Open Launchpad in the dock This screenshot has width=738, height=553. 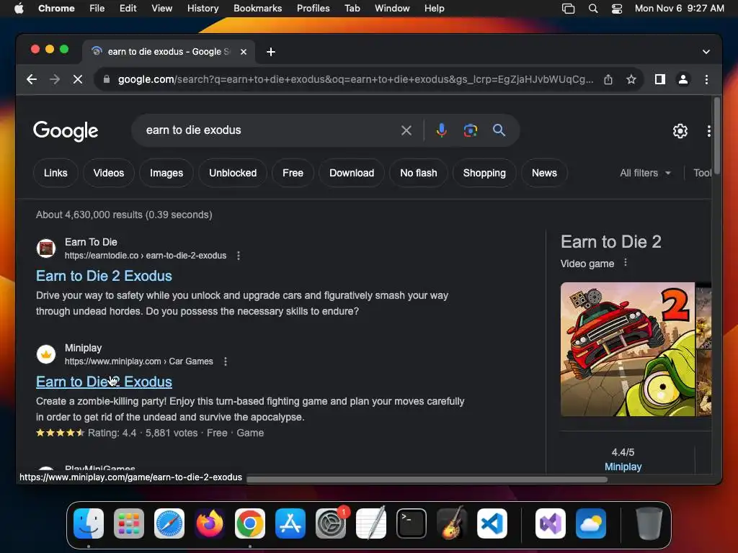pos(129,523)
